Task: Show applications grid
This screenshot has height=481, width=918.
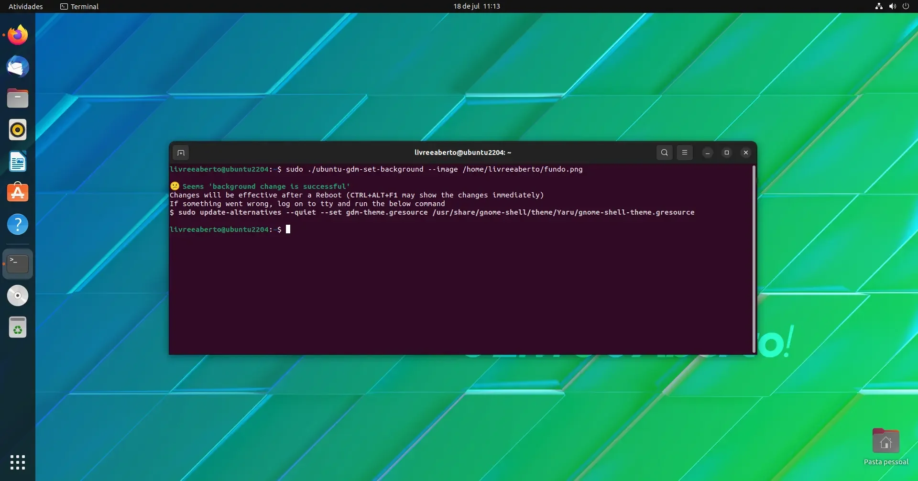Action: 18,462
